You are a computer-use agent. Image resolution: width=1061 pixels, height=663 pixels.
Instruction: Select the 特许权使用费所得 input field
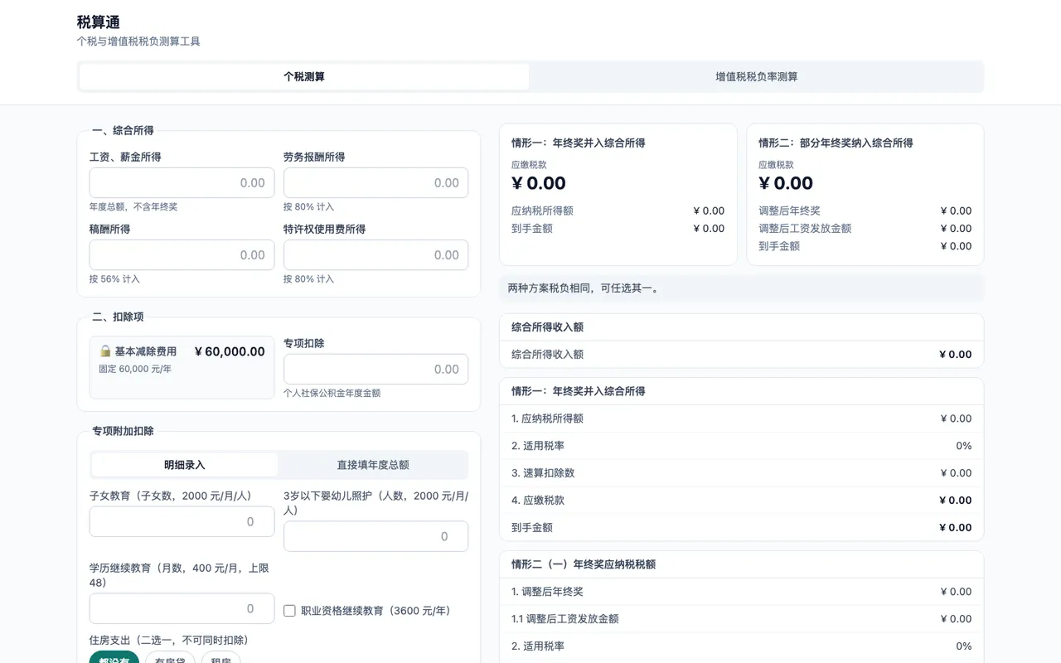tap(375, 255)
